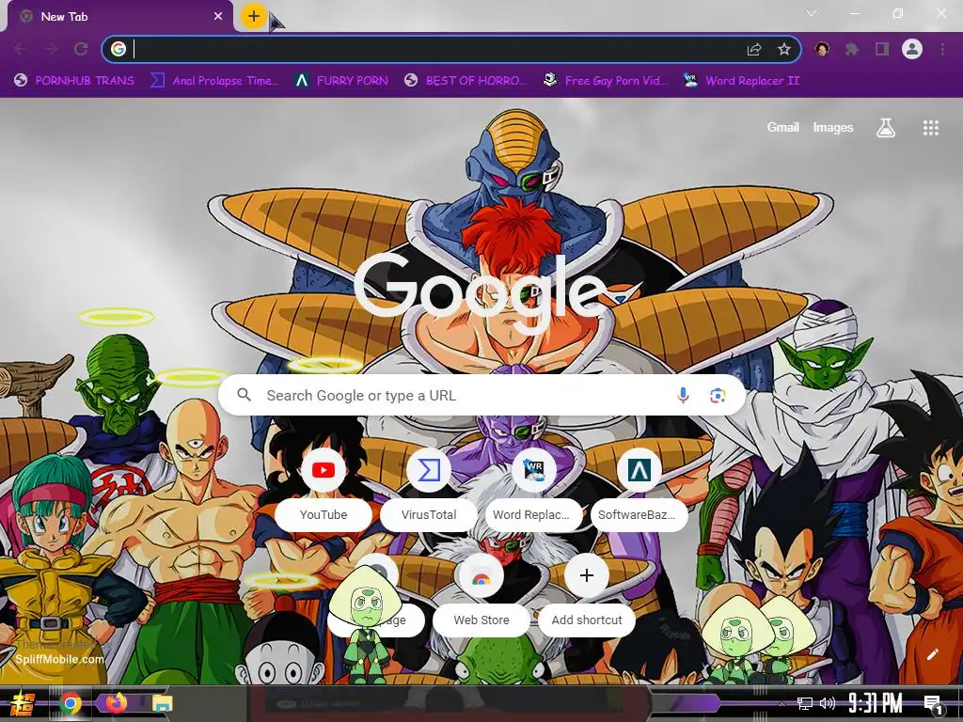This screenshot has width=963, height=722.
Task: Bookmark this tab with the star icon
Action: tap(783, 49)
